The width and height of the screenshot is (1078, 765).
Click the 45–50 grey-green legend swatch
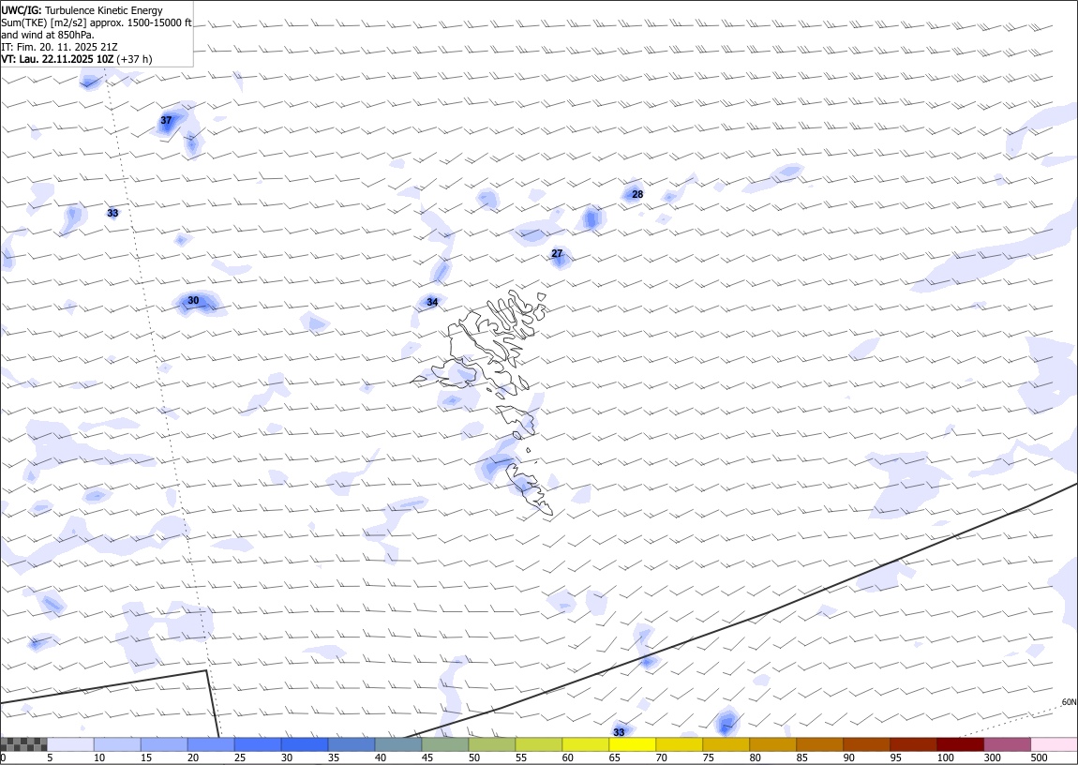pos(445,744)
